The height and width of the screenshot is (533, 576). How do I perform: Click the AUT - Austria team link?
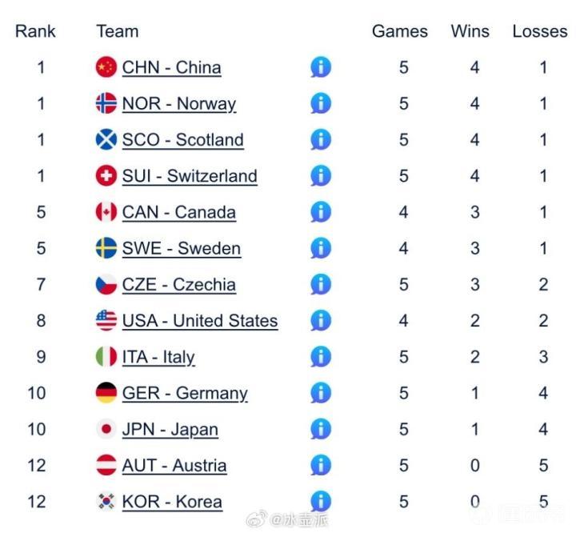click(x=174, y=466)
